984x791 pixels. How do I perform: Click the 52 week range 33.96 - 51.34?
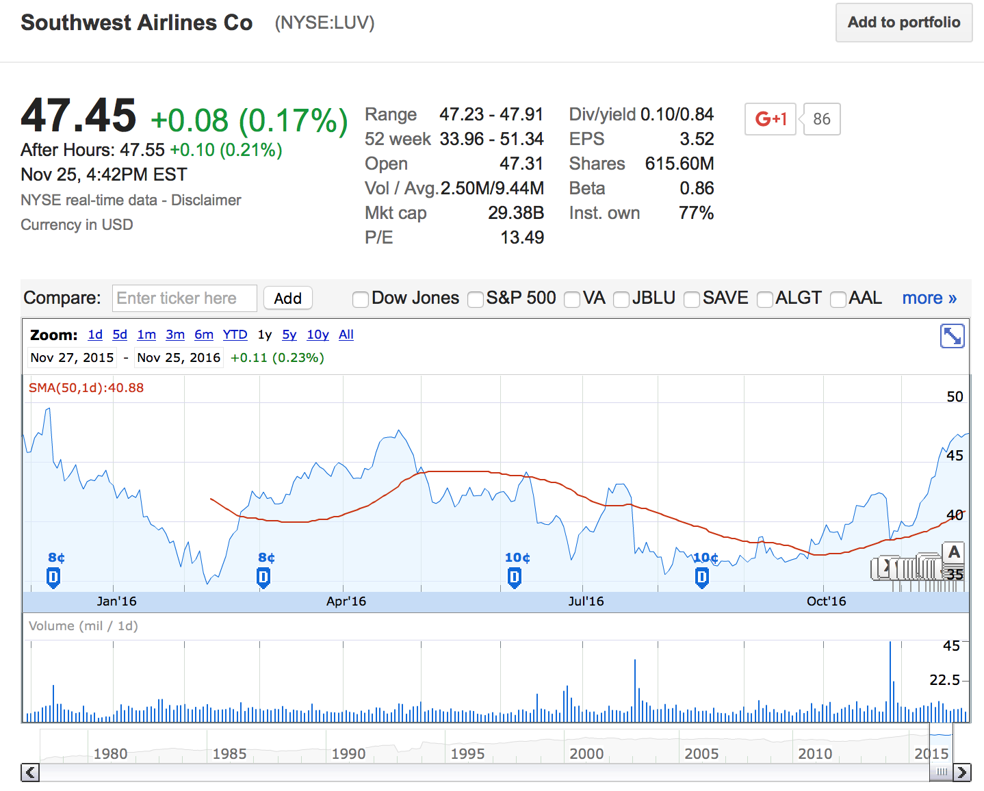[491, 139]
